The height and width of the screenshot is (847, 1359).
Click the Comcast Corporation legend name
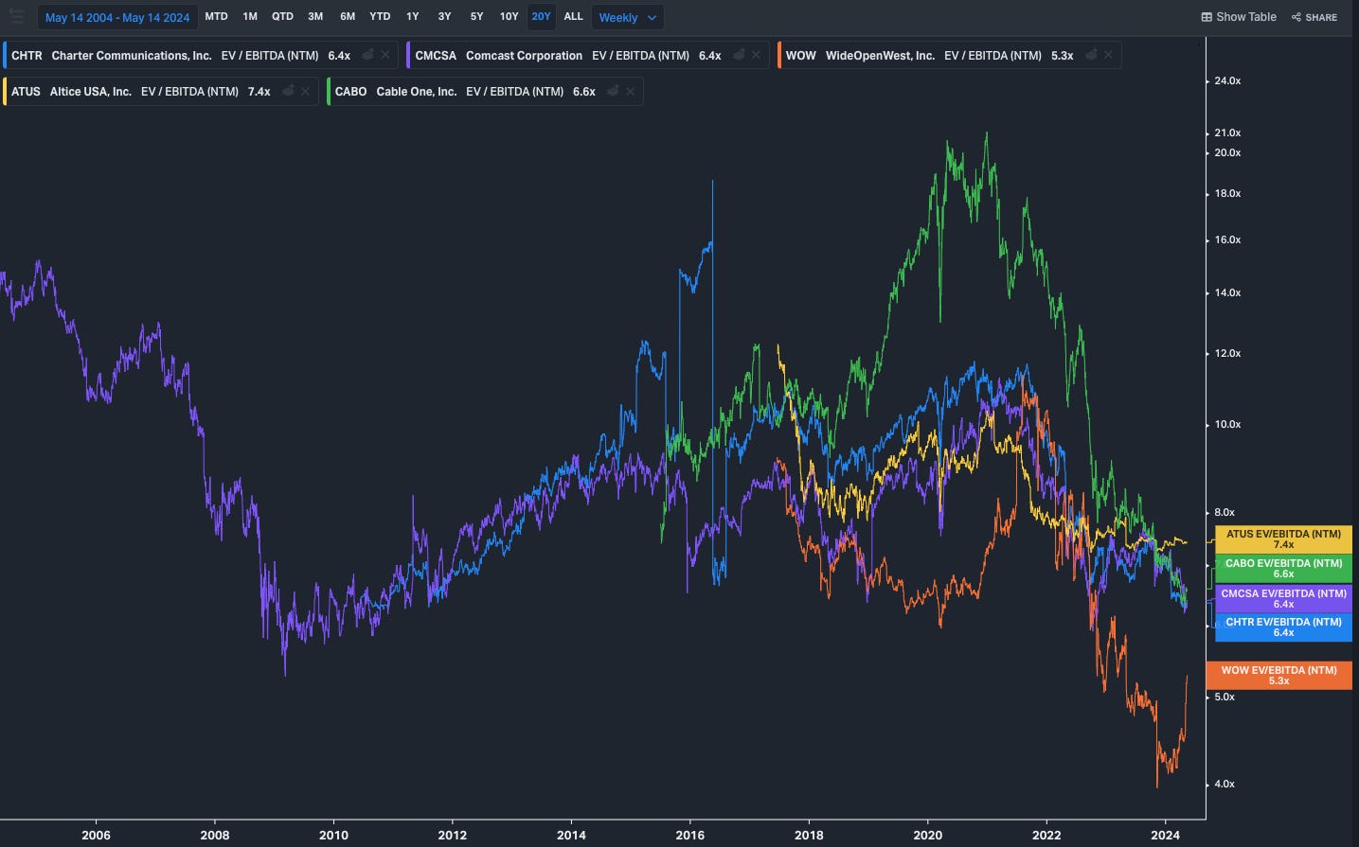(524, 56)
